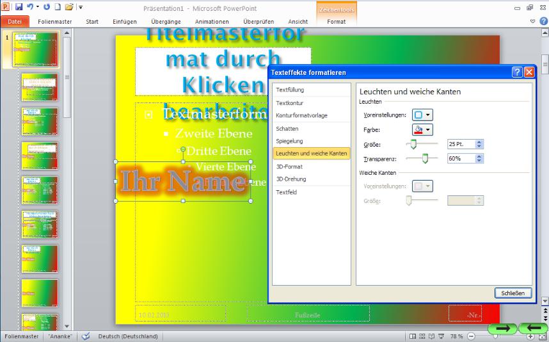549x342 pixels.
Task: Open the PowerPoint help question mark icon
Action: (543, 21)
